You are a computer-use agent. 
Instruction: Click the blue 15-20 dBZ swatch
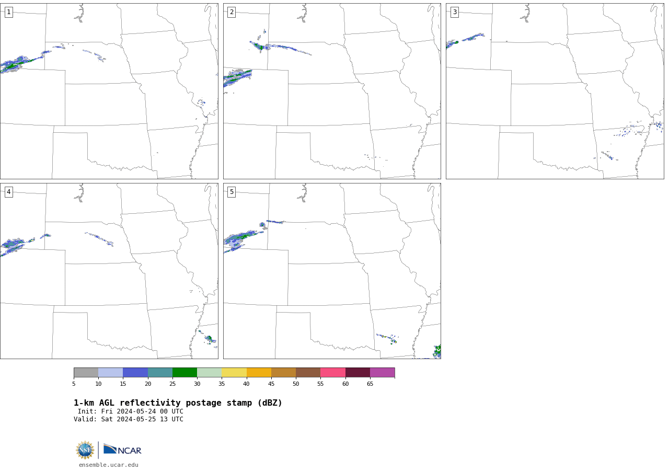pos(135,372)
